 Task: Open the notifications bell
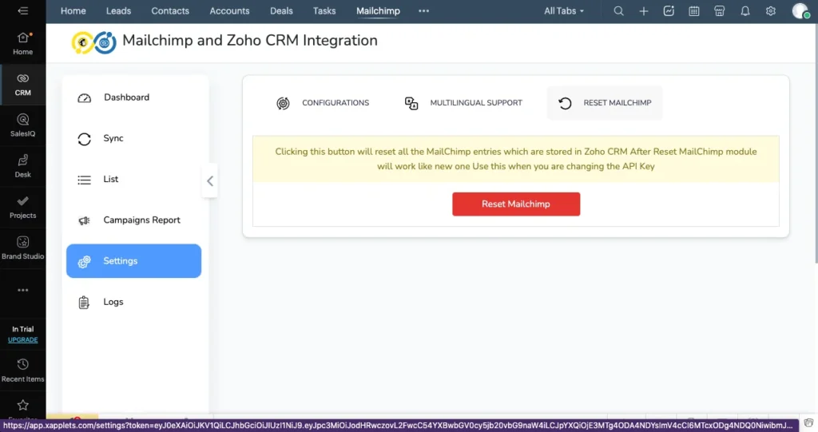pyautogui.click(x=745, y=11)
